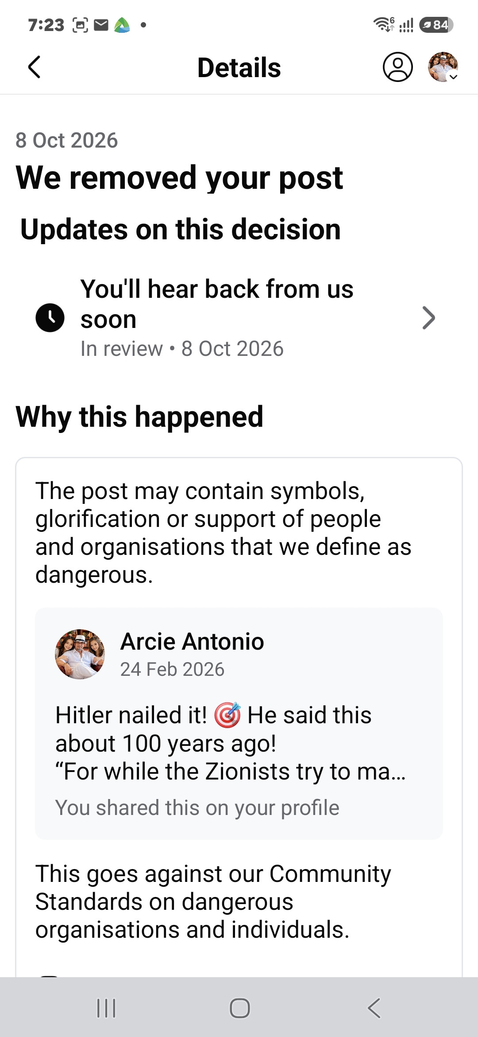Tap the Android home button
This screenshot has width=478, height=1037.
point(239,1008)
